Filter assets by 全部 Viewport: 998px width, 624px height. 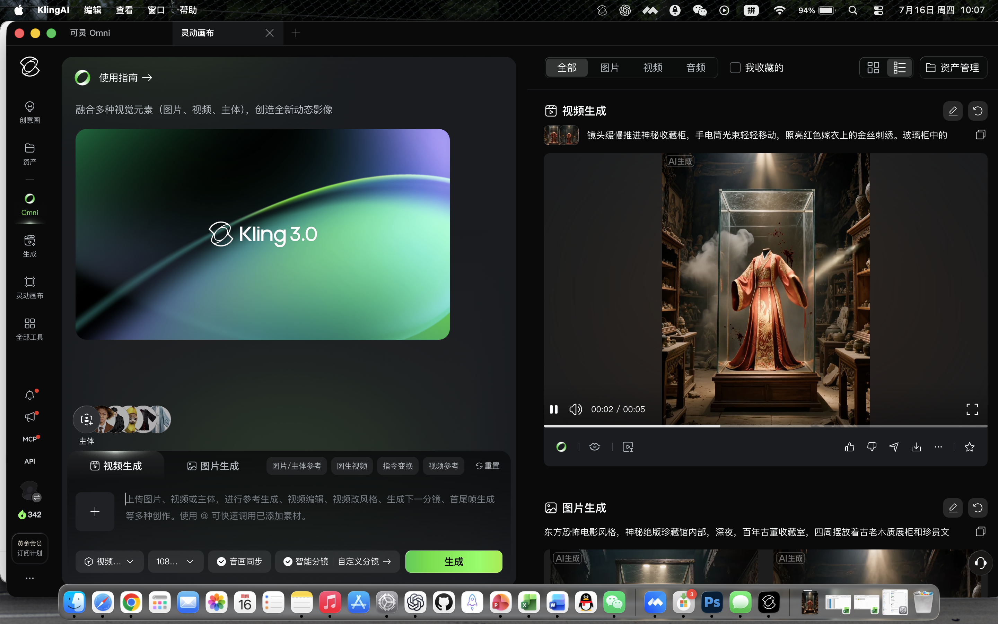[567, 68]
